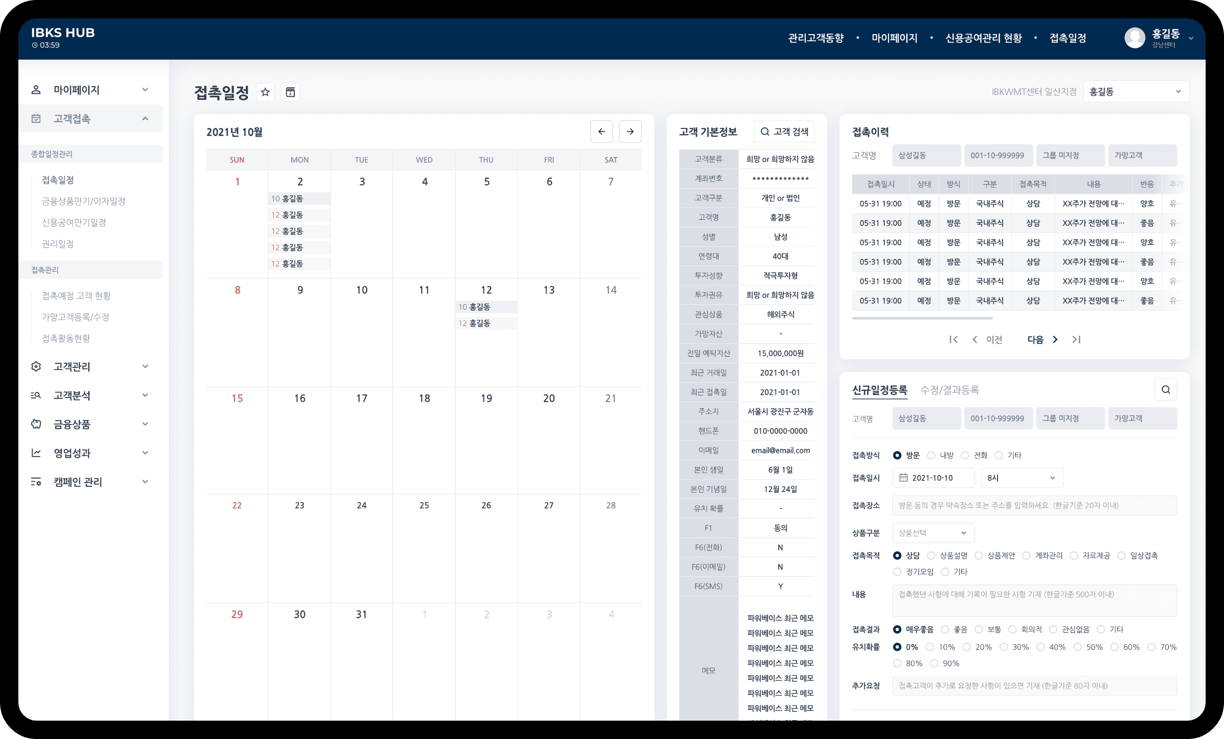Expand the 고객관리 sidebar section

click(90, 366)
